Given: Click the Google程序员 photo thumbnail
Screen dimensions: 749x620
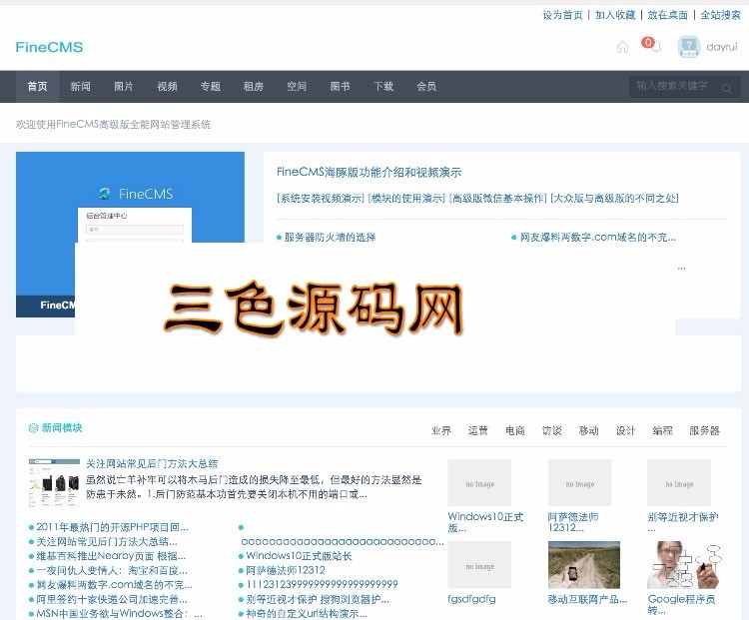Looking at the screenshot, I should [683, 565].
